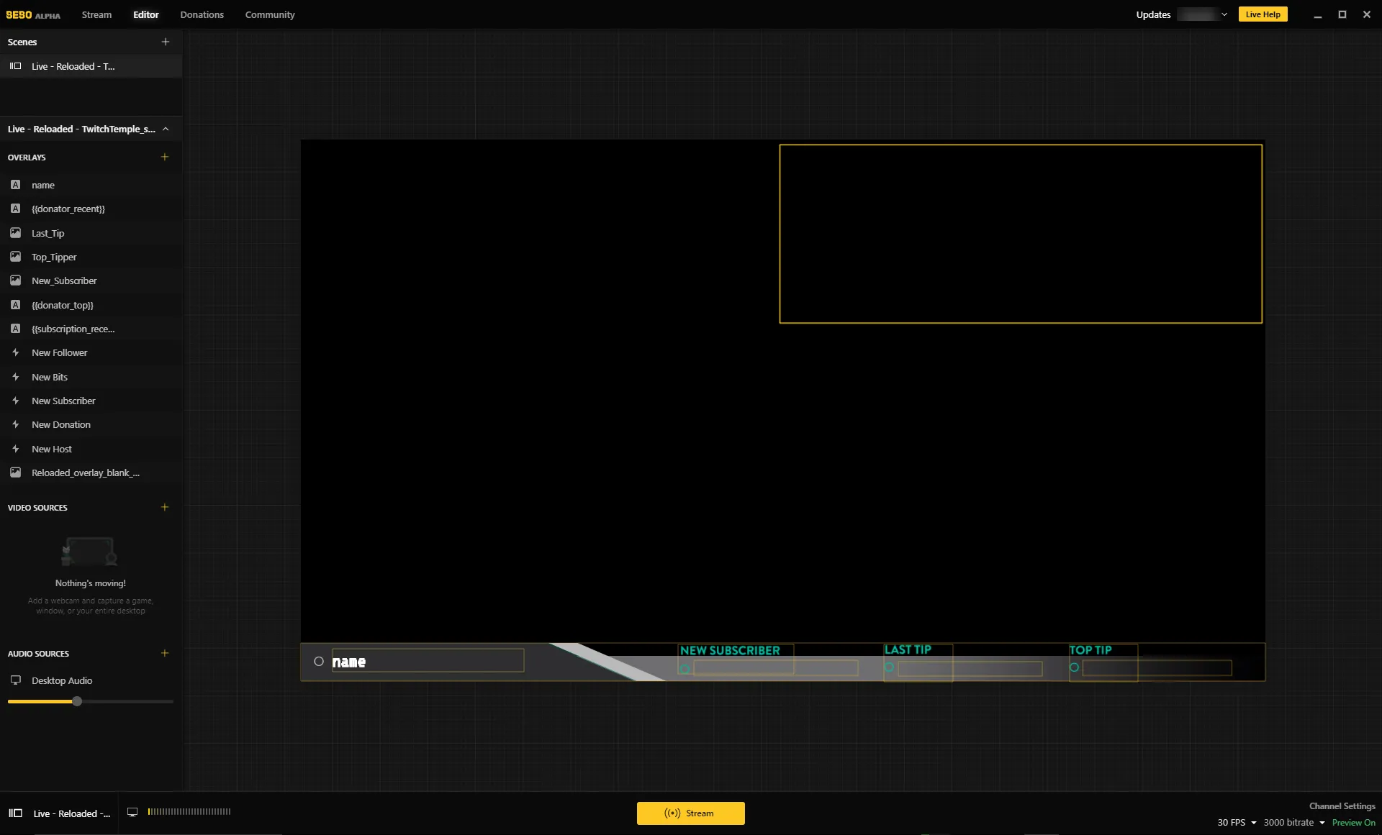Open Channel Settings

(1341, 806)
